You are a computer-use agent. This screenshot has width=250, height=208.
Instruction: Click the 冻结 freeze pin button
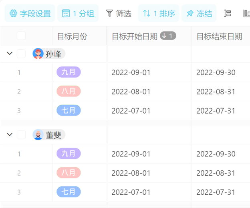point(199,14)
